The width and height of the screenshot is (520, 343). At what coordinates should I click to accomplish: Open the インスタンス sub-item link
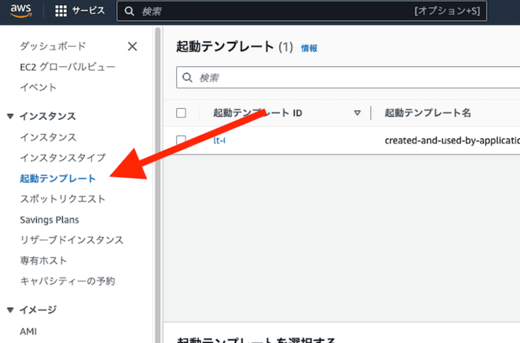pyautogui.click(x=48, y=137)
